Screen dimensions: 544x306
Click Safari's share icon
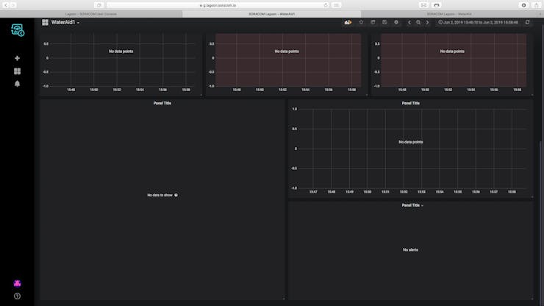click(x=537, y=5)
